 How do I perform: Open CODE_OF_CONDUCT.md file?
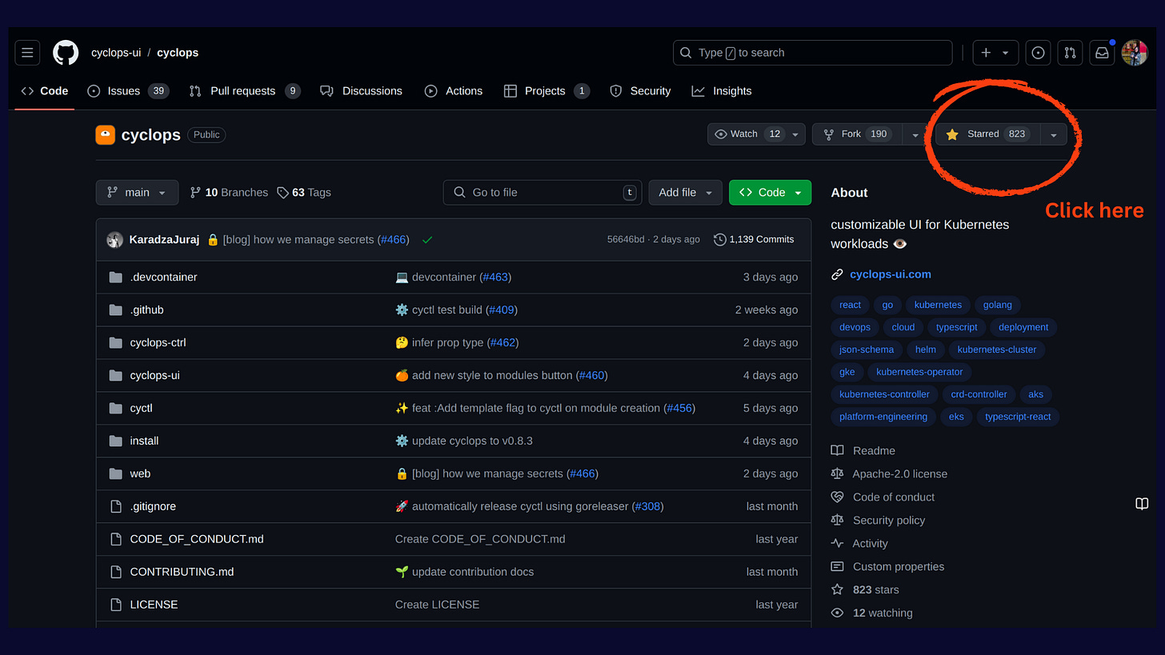(x=197, y=539)
